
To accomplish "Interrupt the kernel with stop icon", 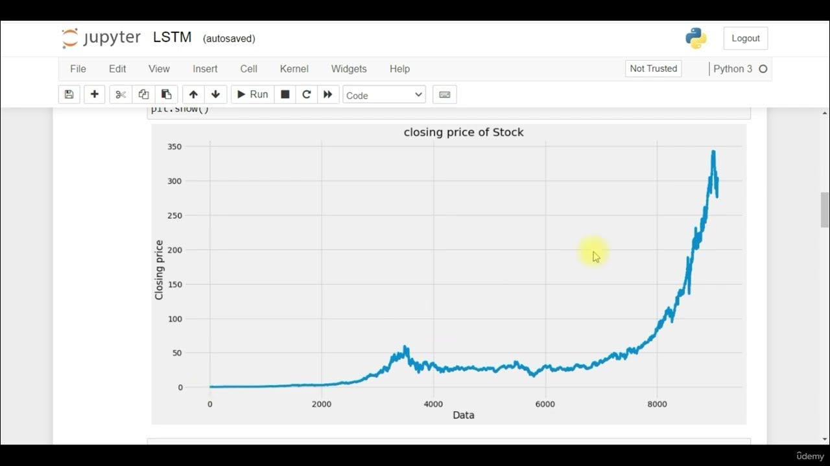I will click(285, 94).
